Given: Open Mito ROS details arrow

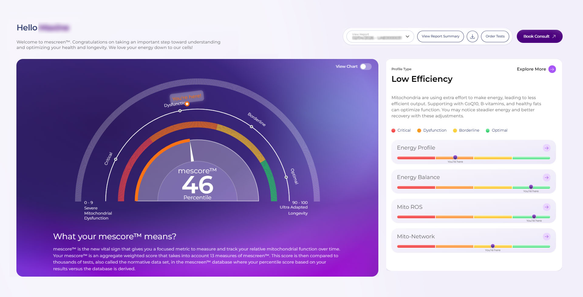Looking at the screenshot, I should click(546, 207).
